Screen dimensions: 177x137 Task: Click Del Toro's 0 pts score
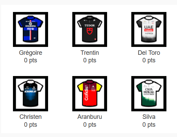(x=149, y=60)
